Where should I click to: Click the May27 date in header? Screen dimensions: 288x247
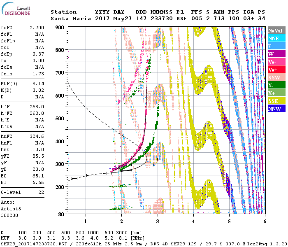point(122,19)
